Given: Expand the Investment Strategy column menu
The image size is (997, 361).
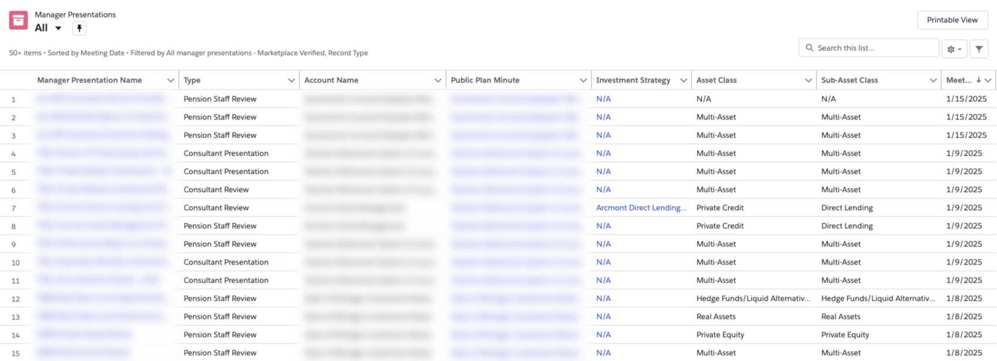Looking at the screenshot, I should point(683,80).
